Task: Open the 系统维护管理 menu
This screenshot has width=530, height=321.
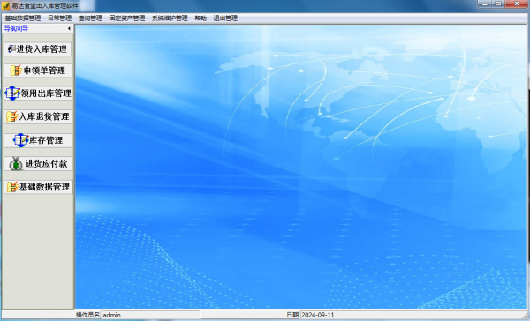Action: pyautogui.click(x=170, y=19)
